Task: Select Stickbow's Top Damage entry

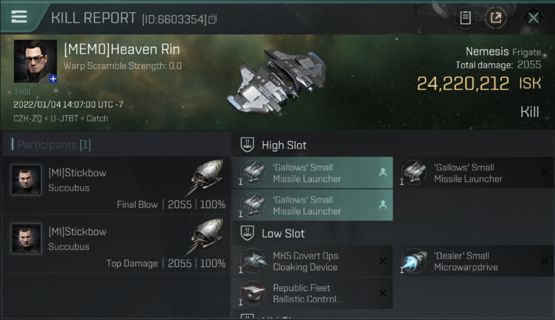Action: pyautogui.click(x=117, y=244)
